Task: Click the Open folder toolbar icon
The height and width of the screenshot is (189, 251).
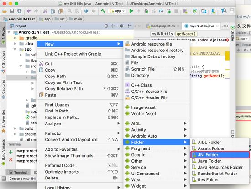Action: [5, 11]
